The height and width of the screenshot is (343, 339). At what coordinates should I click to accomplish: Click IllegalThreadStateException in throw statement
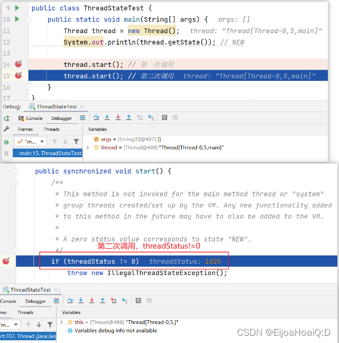(x=162, y=273)
